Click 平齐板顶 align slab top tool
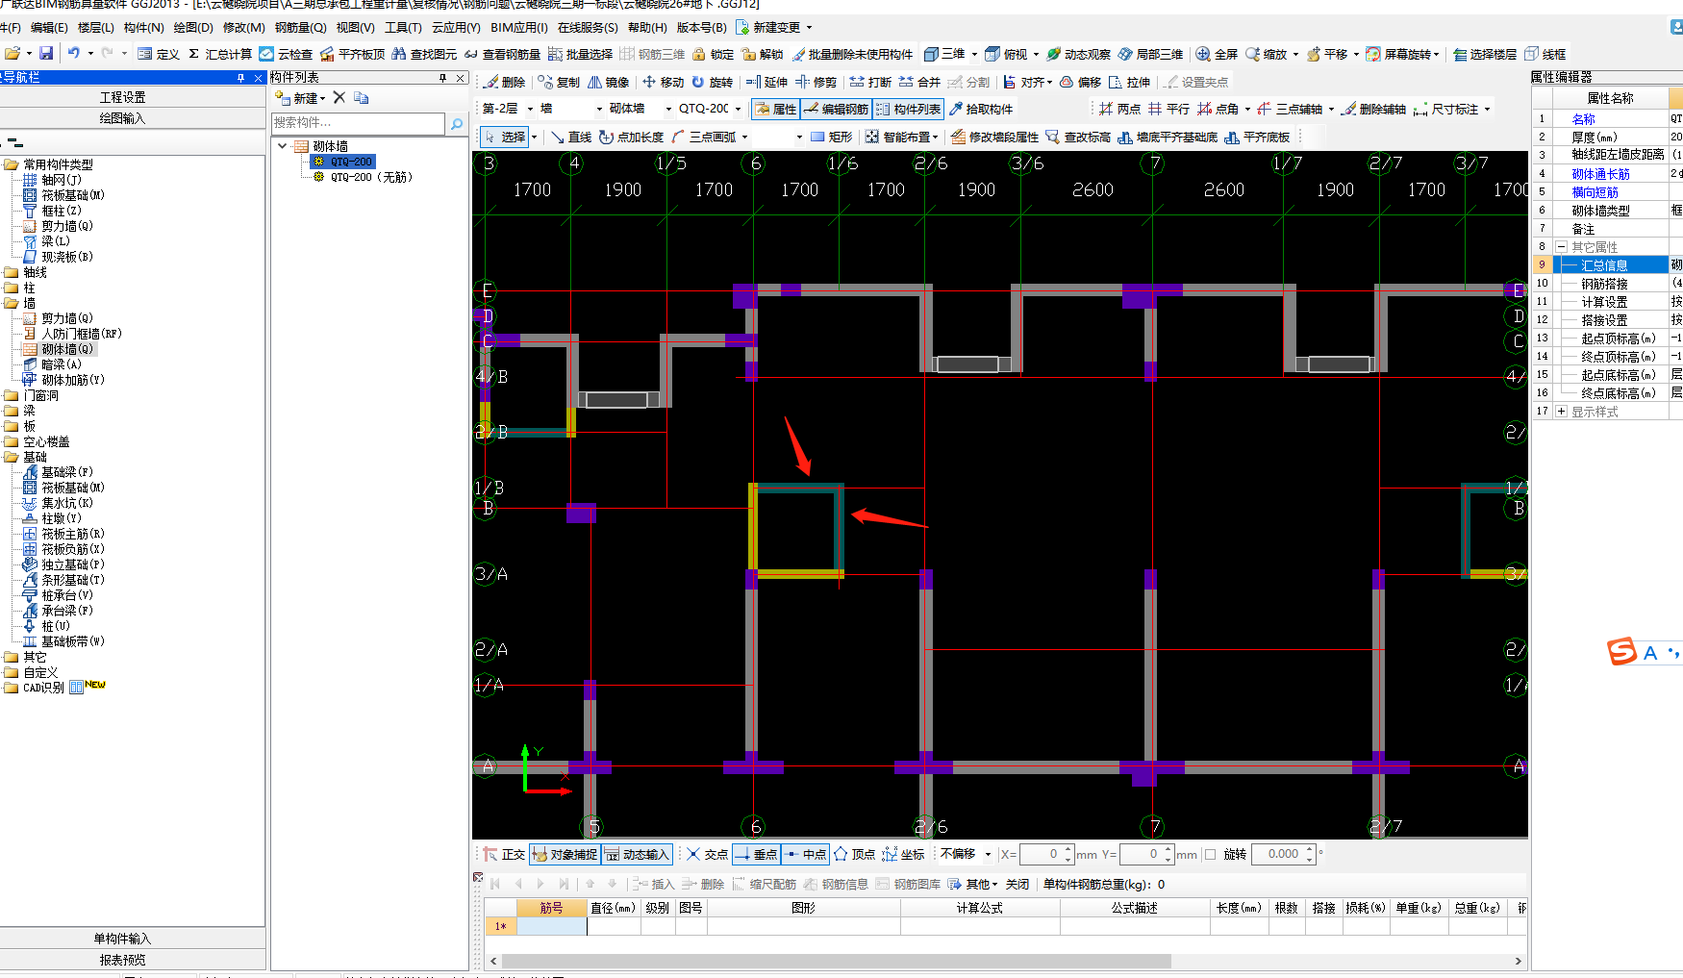 pyautogui.click(x=352, y=54)
